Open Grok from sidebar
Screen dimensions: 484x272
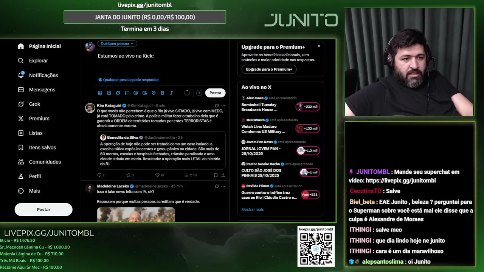[29, 104]
